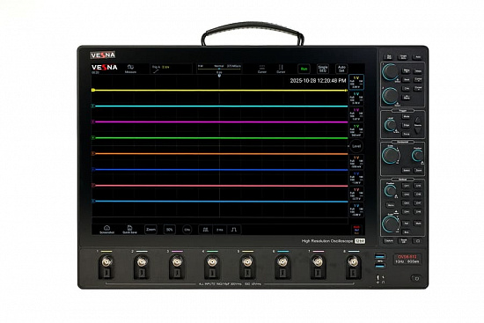This screenshot has height=323, width=484.
Task: Open the timebase Normal acquisition box
Action: [x=219, y=69]
